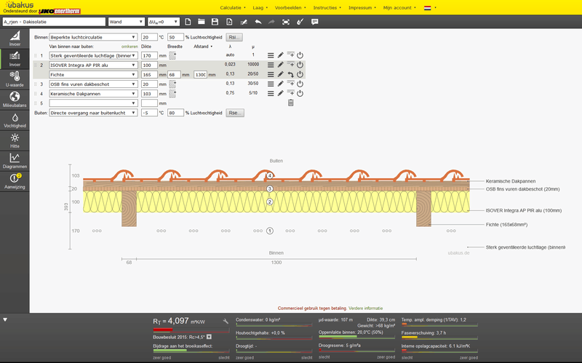Viewport: 582px width, 363px height.
Task: Open the Wand component type dropdown
Action: [126, 22]
